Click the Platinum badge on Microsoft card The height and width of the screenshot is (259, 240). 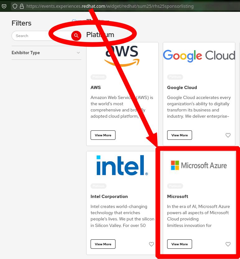175,186
